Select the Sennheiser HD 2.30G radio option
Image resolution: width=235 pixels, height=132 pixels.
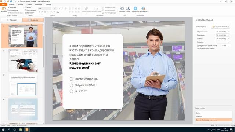(71, 79)
